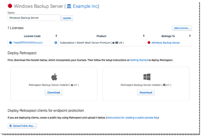The width and height of the screenshot is (202, 137).
Task: Sort table by License Code arrows
Action: 56,36
